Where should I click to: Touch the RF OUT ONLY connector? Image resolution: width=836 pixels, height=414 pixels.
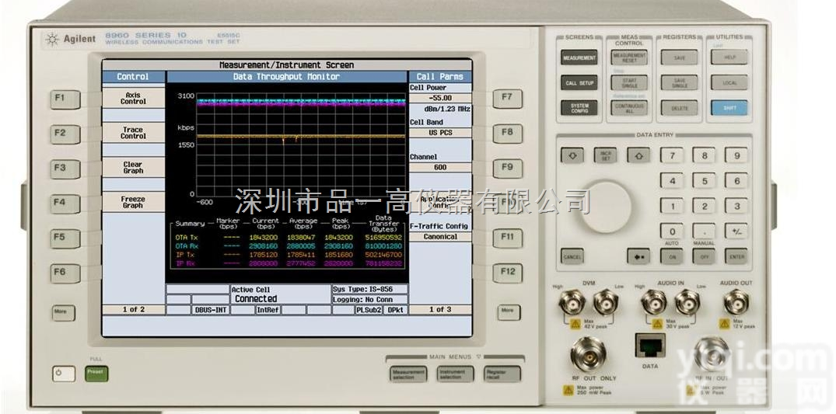point(588,355)
